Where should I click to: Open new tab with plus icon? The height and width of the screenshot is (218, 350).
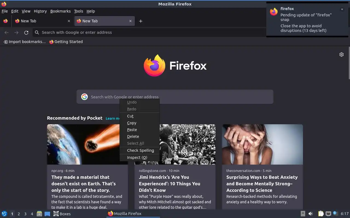(x=141, y=21)
